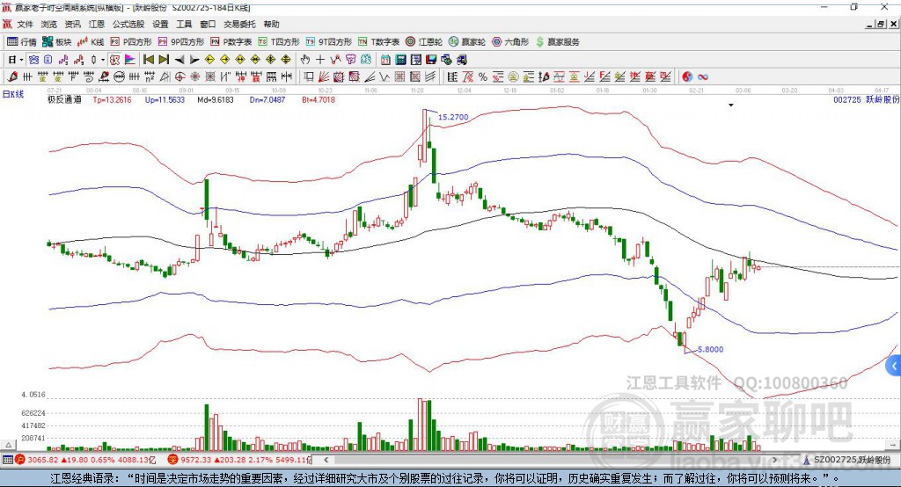The height and width of the screenshot is (487, 901).
Task: Expand the blue side panel arrow
Action: (x=894, y=366)
